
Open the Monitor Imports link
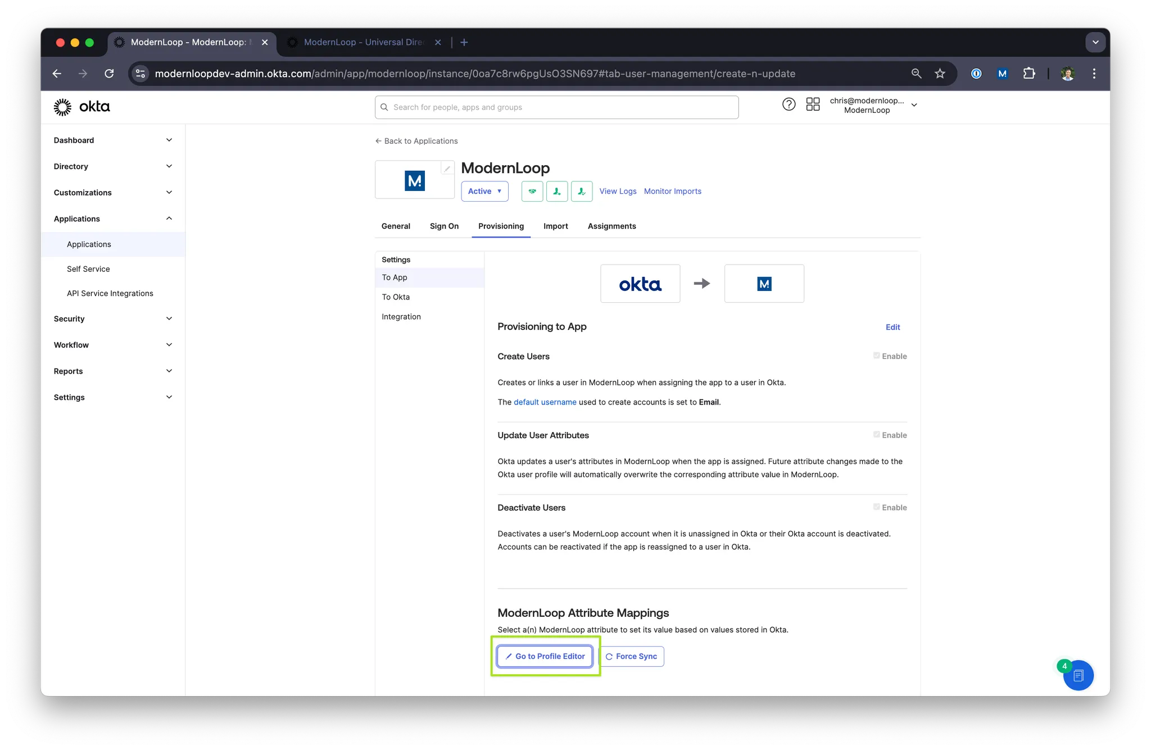tap(672, 191)
